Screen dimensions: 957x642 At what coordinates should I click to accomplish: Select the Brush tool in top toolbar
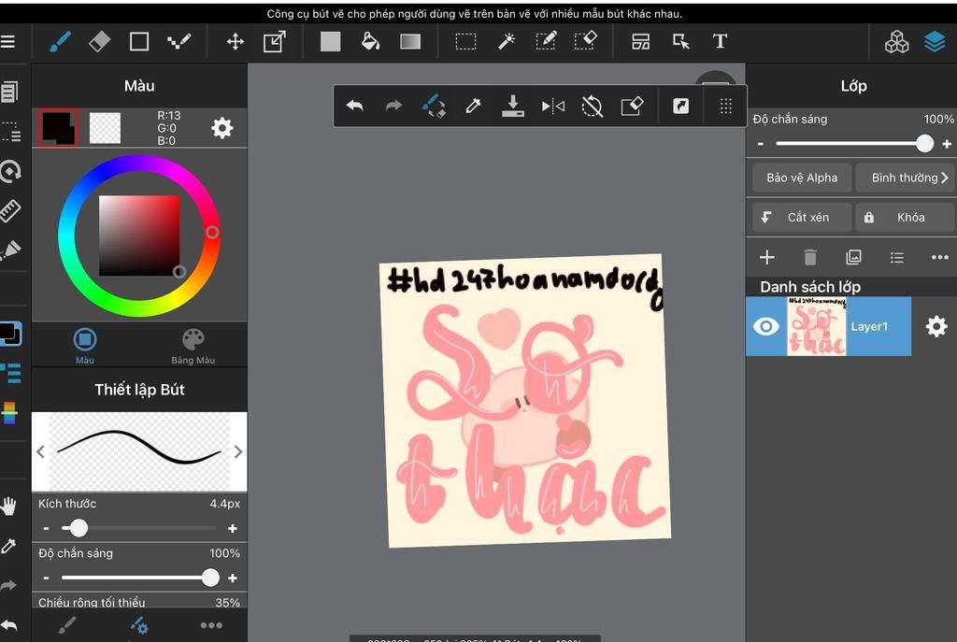(x=60, y=41)
